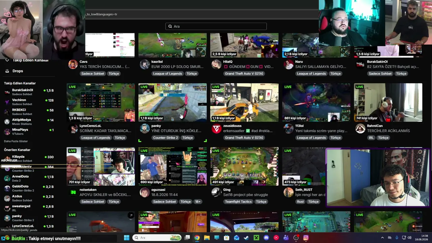Launch Steam from taskbar
The image size is (432, 243).
click(246, 238)
